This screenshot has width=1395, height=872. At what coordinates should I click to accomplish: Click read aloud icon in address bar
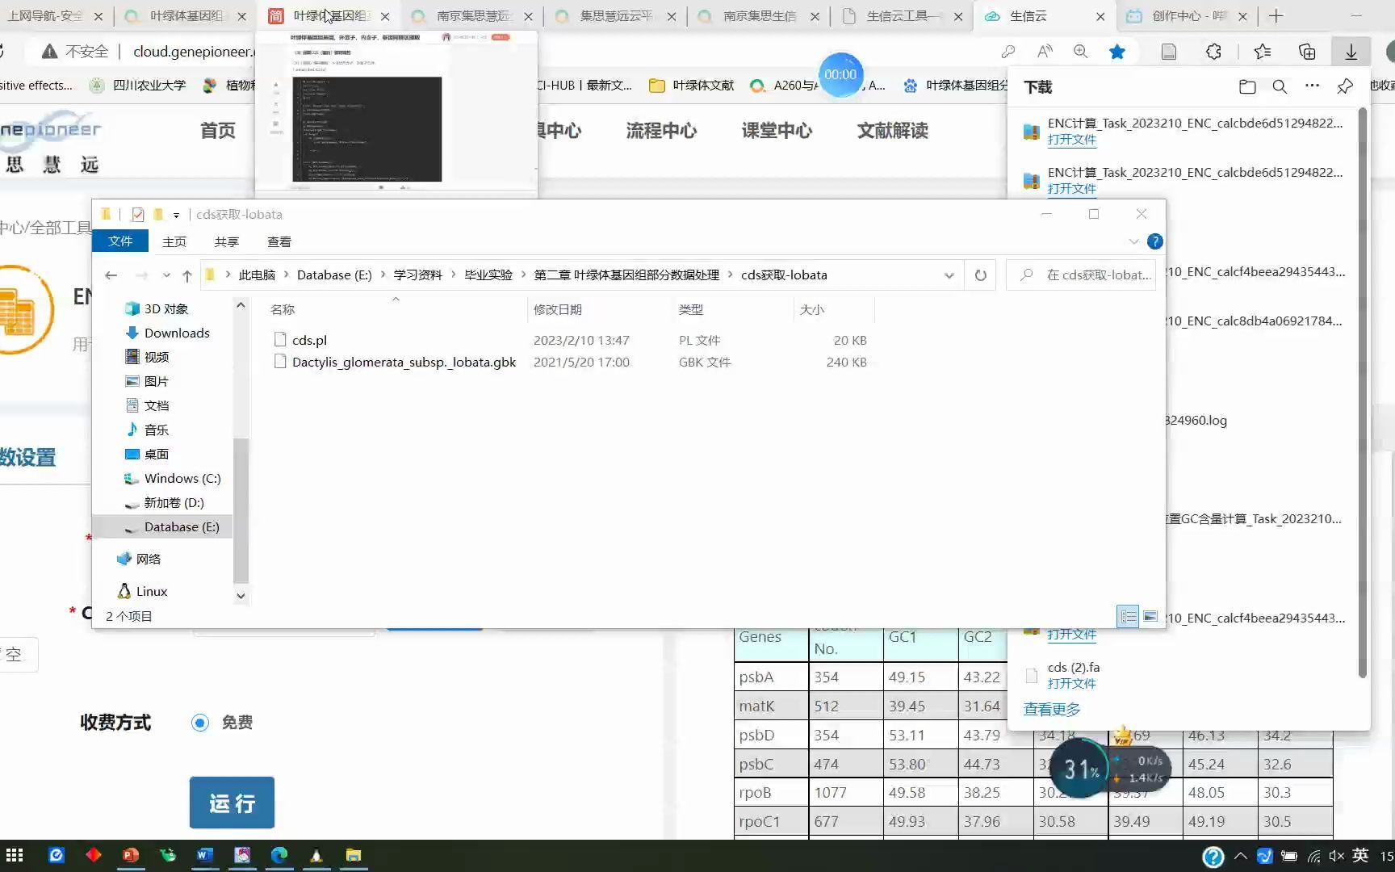coord(1045,52)
